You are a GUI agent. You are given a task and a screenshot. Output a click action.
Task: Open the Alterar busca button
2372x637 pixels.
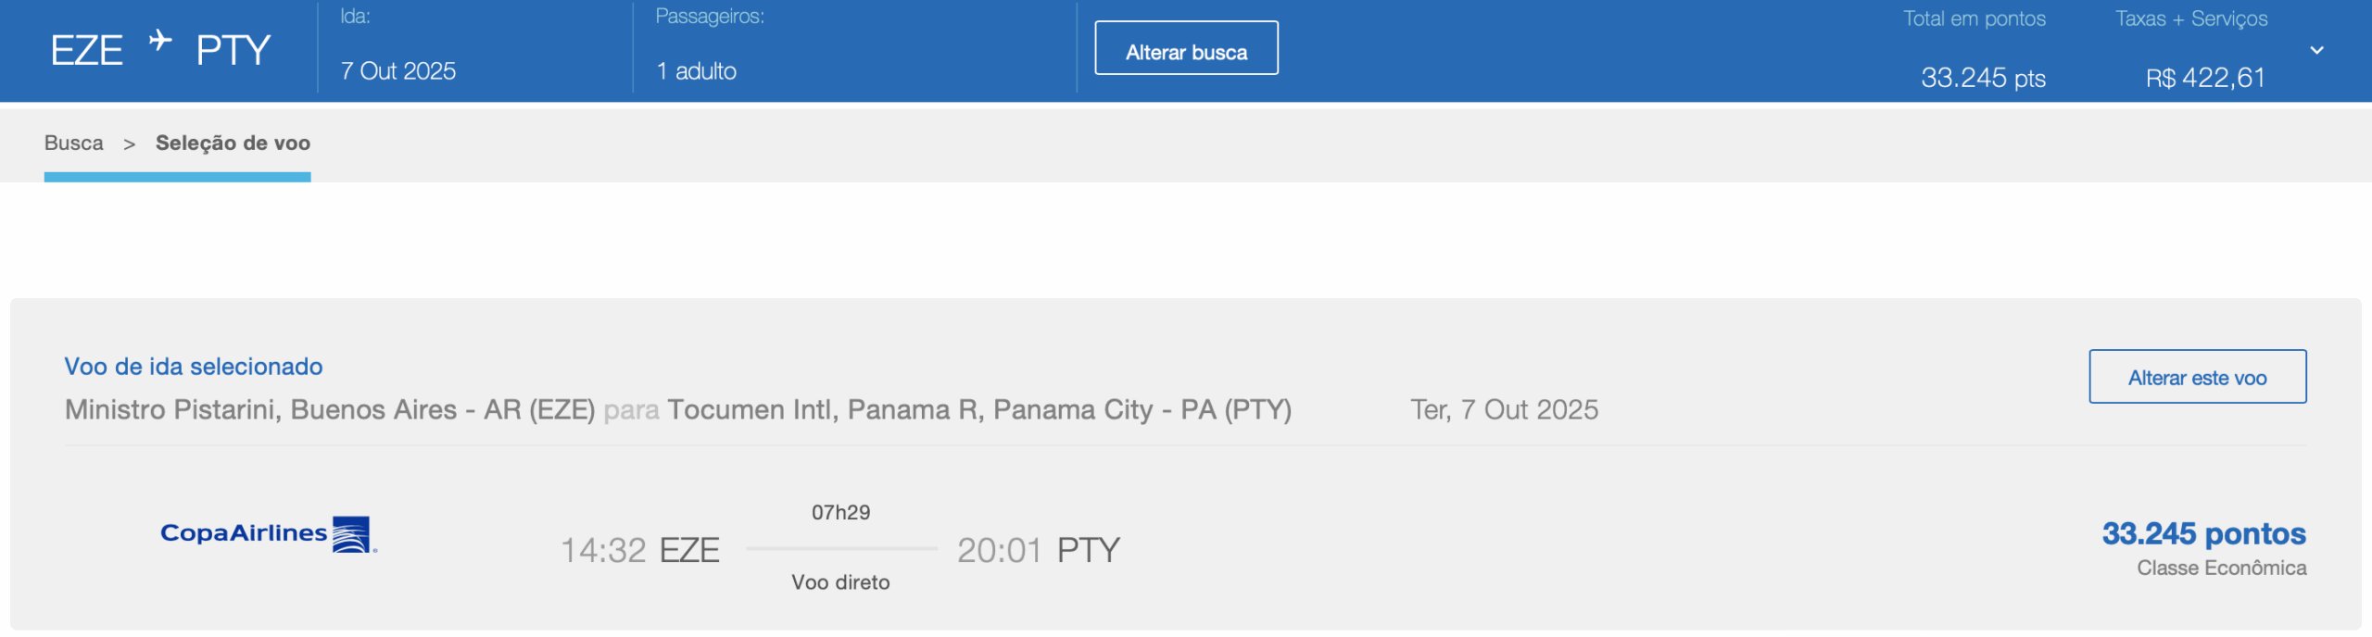pos(1186,48)
